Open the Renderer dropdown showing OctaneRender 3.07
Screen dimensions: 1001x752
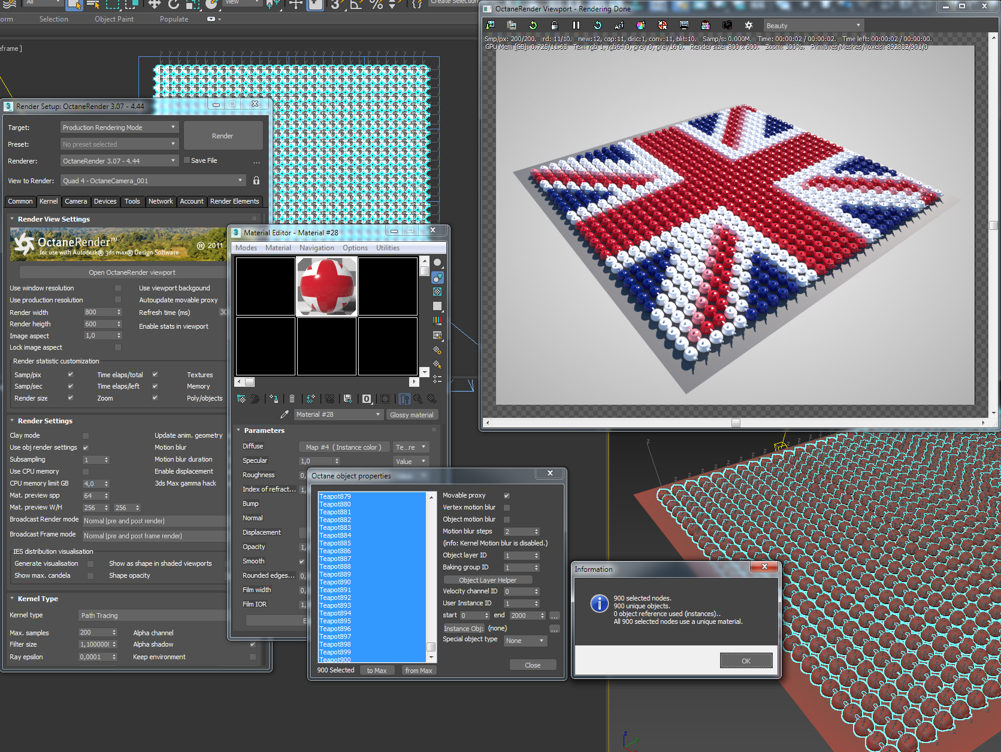coord(119,161)
